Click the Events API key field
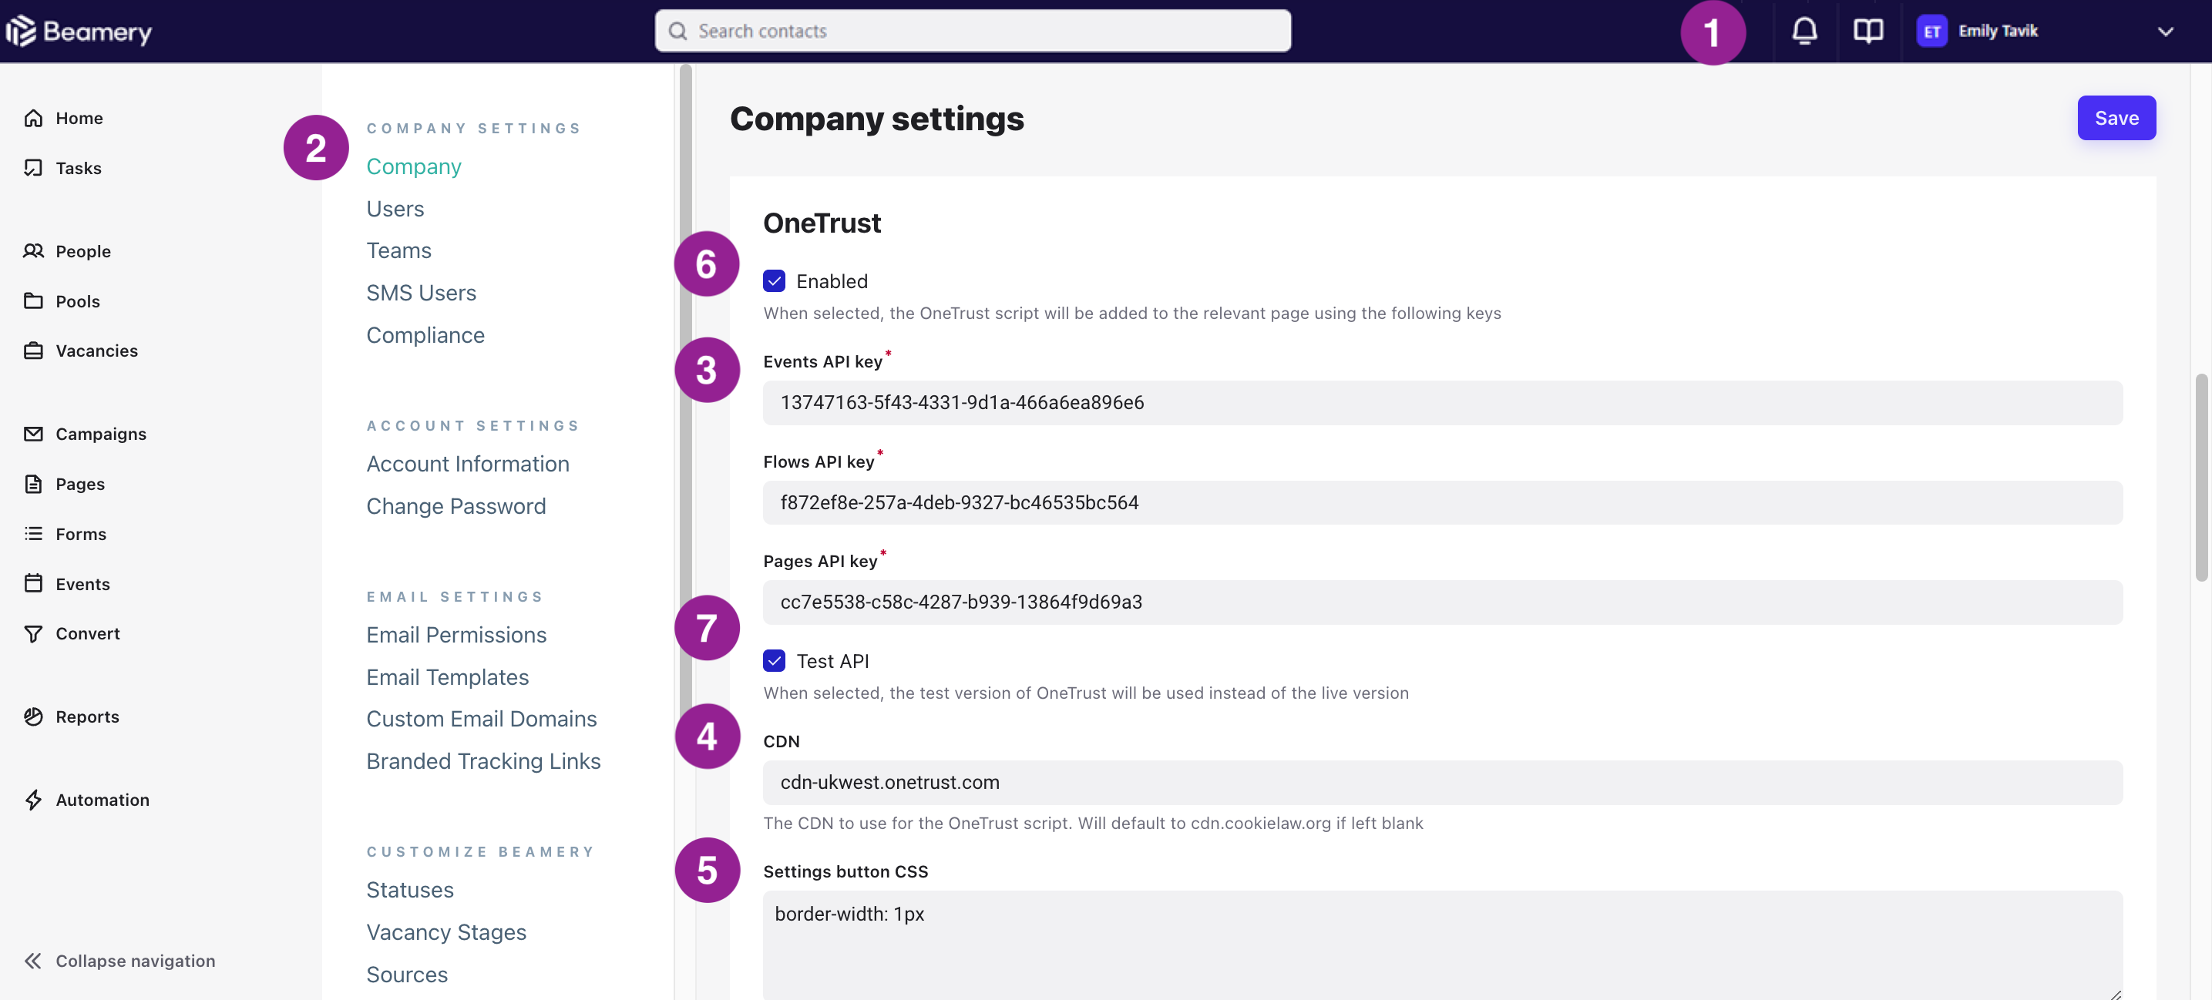 click(1442, 403)
